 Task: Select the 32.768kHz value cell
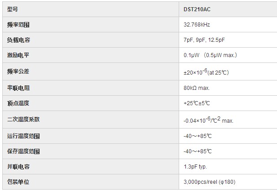coord(228,25)
